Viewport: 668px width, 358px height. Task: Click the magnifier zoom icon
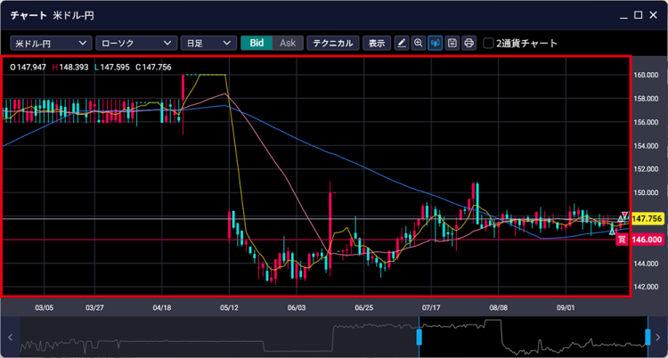click(419, 43)
